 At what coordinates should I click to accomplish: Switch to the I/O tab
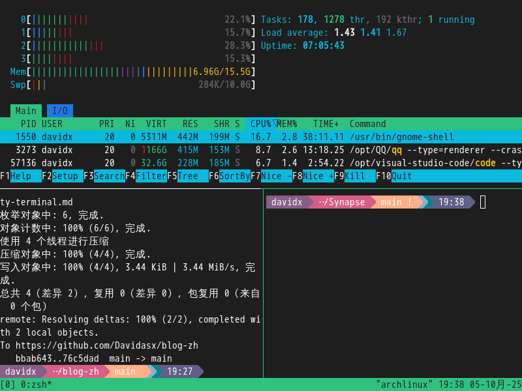coord(60,111)
